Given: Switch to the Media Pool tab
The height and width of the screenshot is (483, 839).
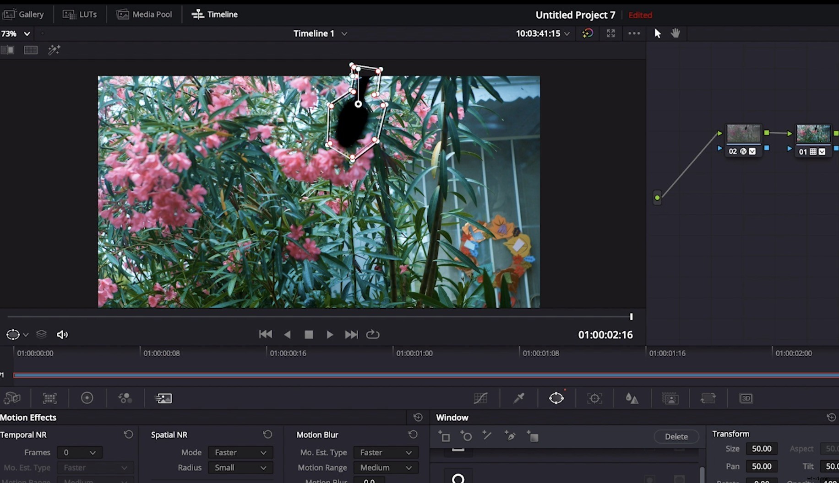Looking at the screenshot, I should 144,14.
